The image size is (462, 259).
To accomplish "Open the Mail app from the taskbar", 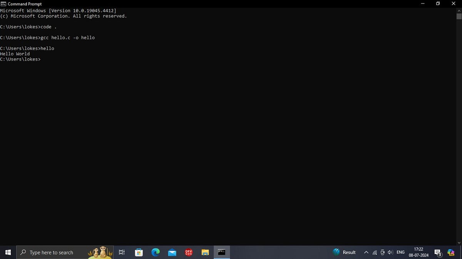I will pyautogui.click(x=172, y=252).
